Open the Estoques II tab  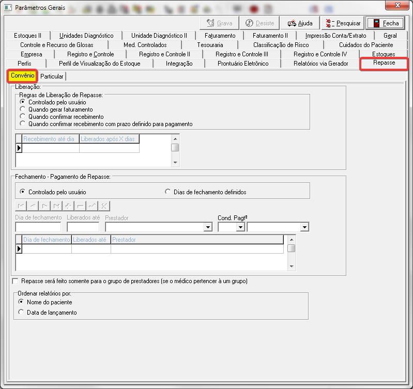pyautogui.click(x=28, y=36)
